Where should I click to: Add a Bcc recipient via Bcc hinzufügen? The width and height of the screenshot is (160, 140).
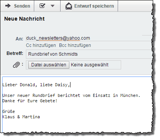pyautogui.click(x=75, y=45)
